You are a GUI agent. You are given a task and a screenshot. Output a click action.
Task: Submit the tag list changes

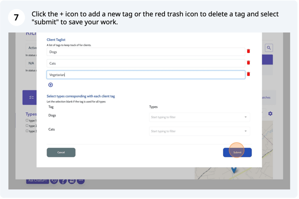tap(237, 153)
